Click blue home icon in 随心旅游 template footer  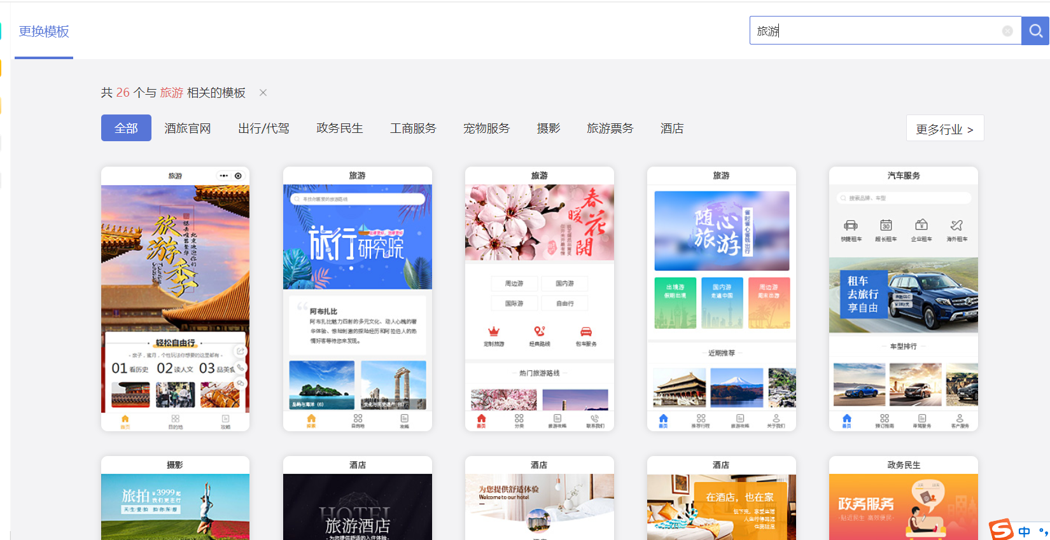pyautogui.click(x=663, y=419)
